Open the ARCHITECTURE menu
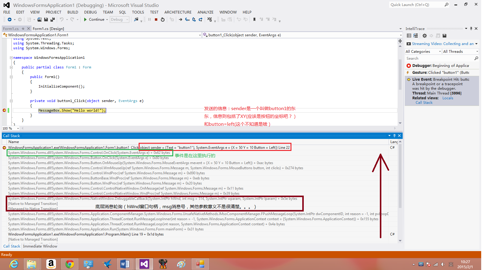The image size is (483, 270). click(x=178, y=12)
